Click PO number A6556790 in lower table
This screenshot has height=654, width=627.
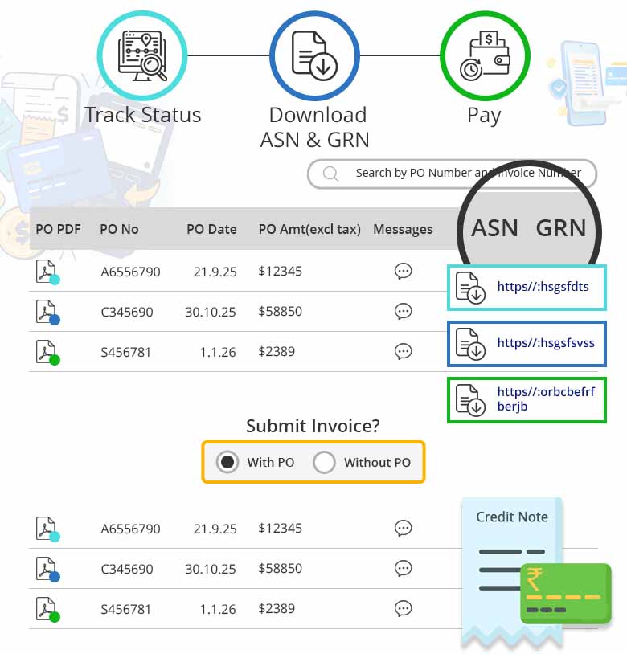130,529
